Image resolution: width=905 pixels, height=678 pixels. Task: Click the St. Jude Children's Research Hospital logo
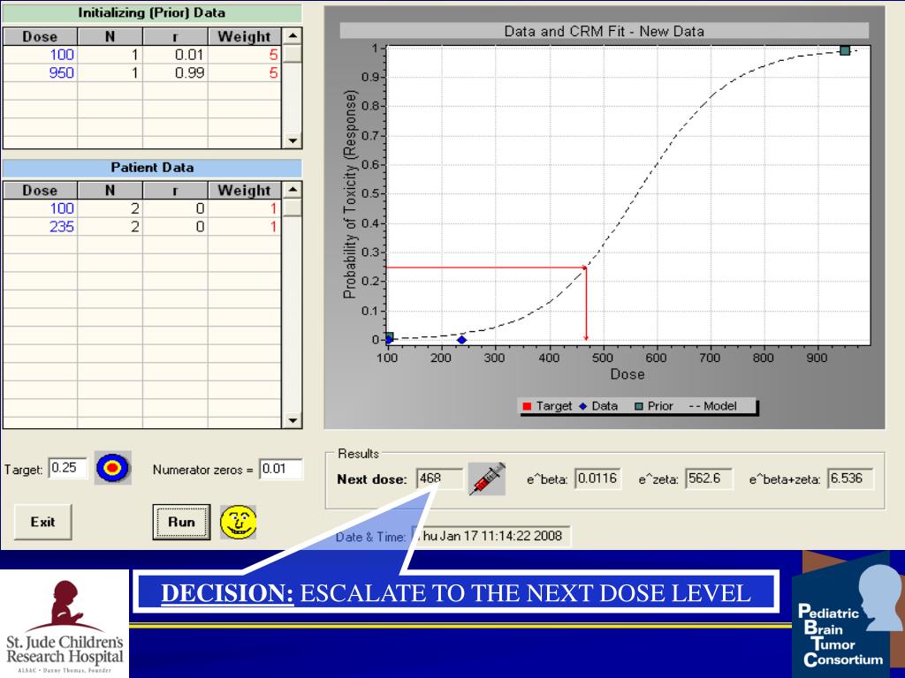[x=64, y=626]
